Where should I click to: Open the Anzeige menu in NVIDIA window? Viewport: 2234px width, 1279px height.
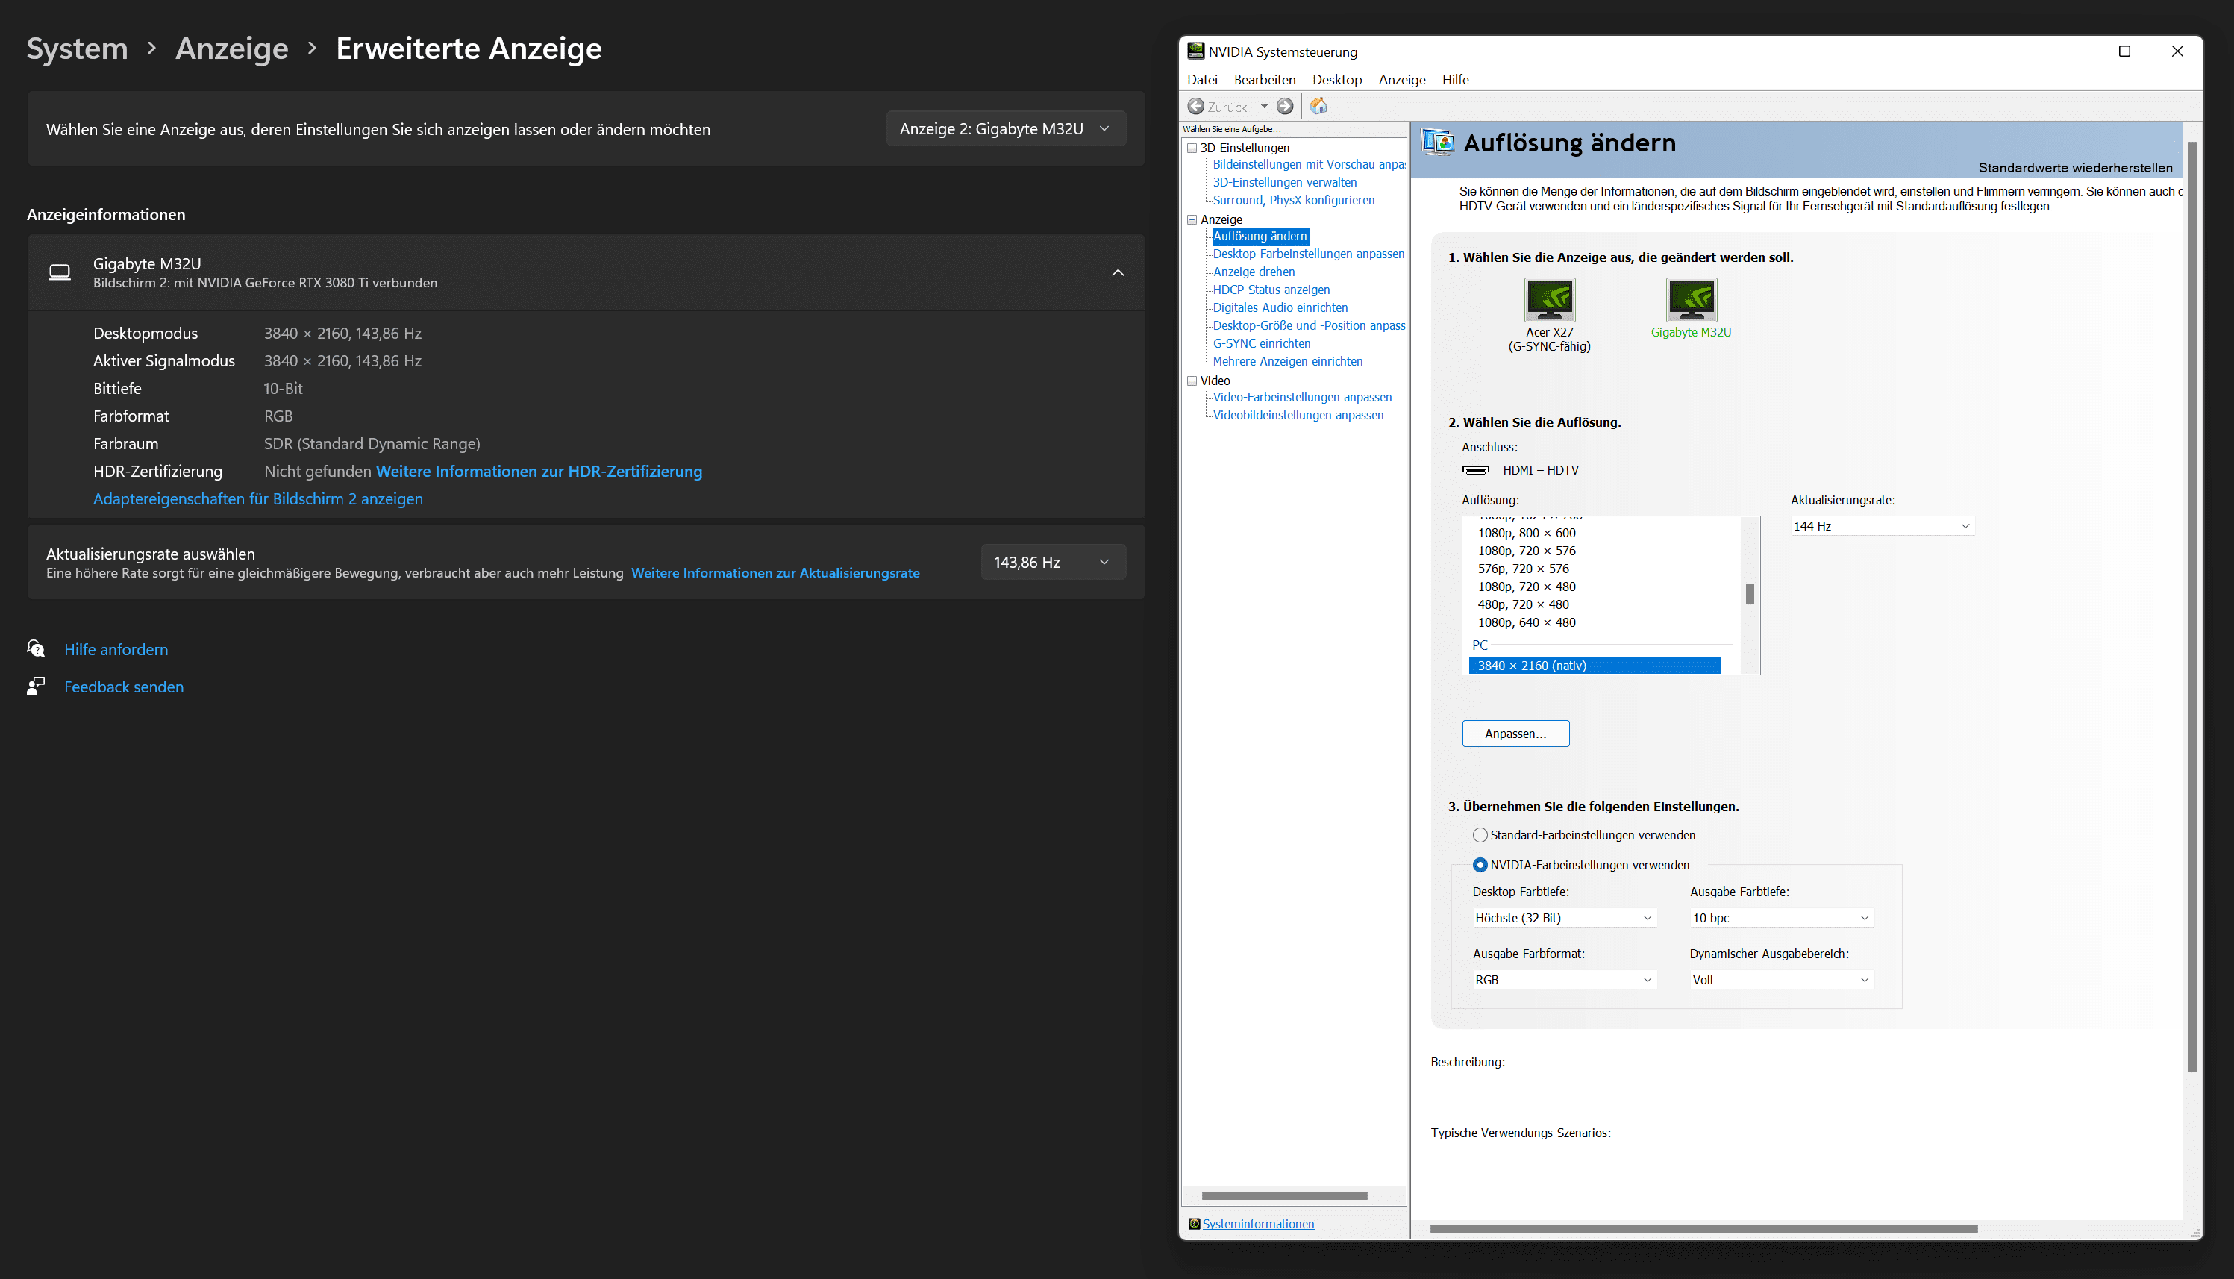1401,79
